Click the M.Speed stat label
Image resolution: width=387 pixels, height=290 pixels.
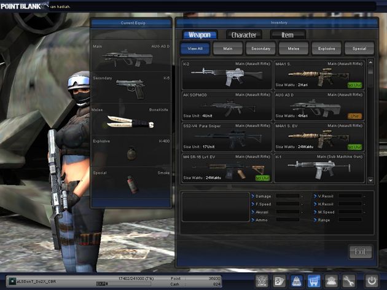[326, 212]
